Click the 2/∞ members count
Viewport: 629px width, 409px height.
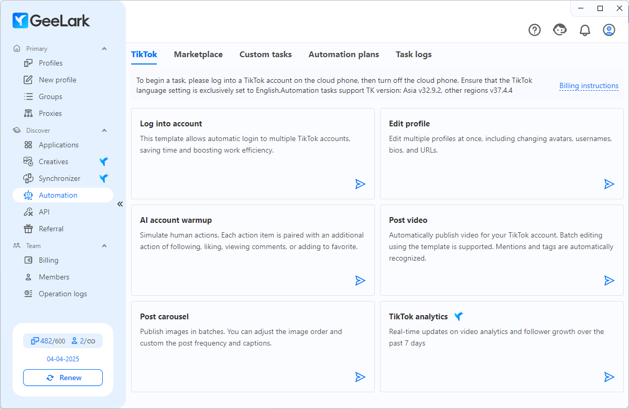(x=83, y=341)
